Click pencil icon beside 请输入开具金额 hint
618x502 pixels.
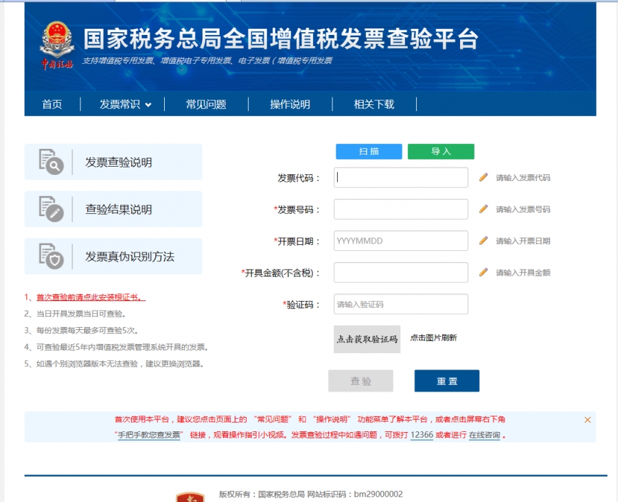coord(483,272)
